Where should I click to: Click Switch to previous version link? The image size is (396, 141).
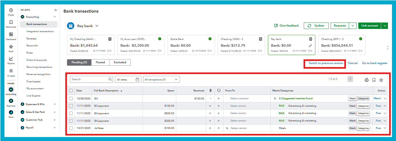pyautogui.click(x=326, y=63)
